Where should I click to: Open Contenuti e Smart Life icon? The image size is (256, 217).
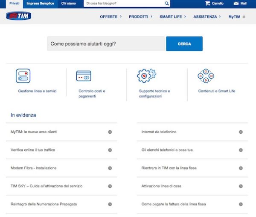(206, 76)
